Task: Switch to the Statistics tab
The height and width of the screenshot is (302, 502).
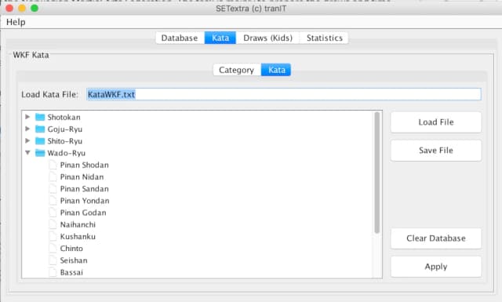Action: tap(324, 38)
